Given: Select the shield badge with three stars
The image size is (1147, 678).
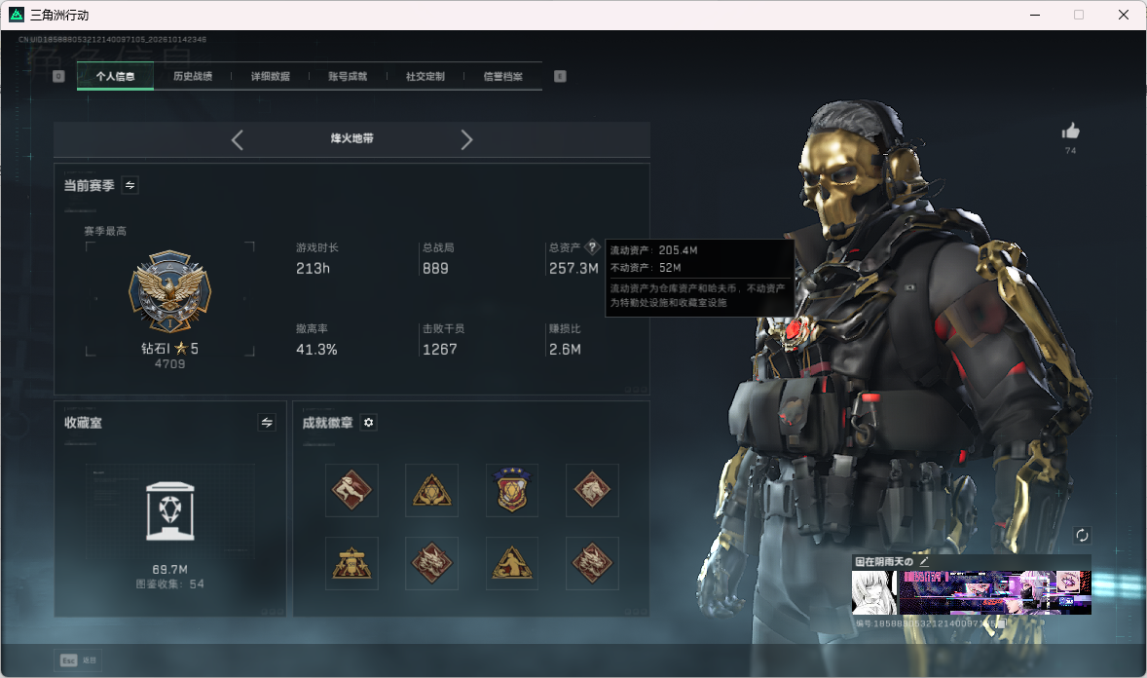Looking at the screenshot, I should pos(512,490).
